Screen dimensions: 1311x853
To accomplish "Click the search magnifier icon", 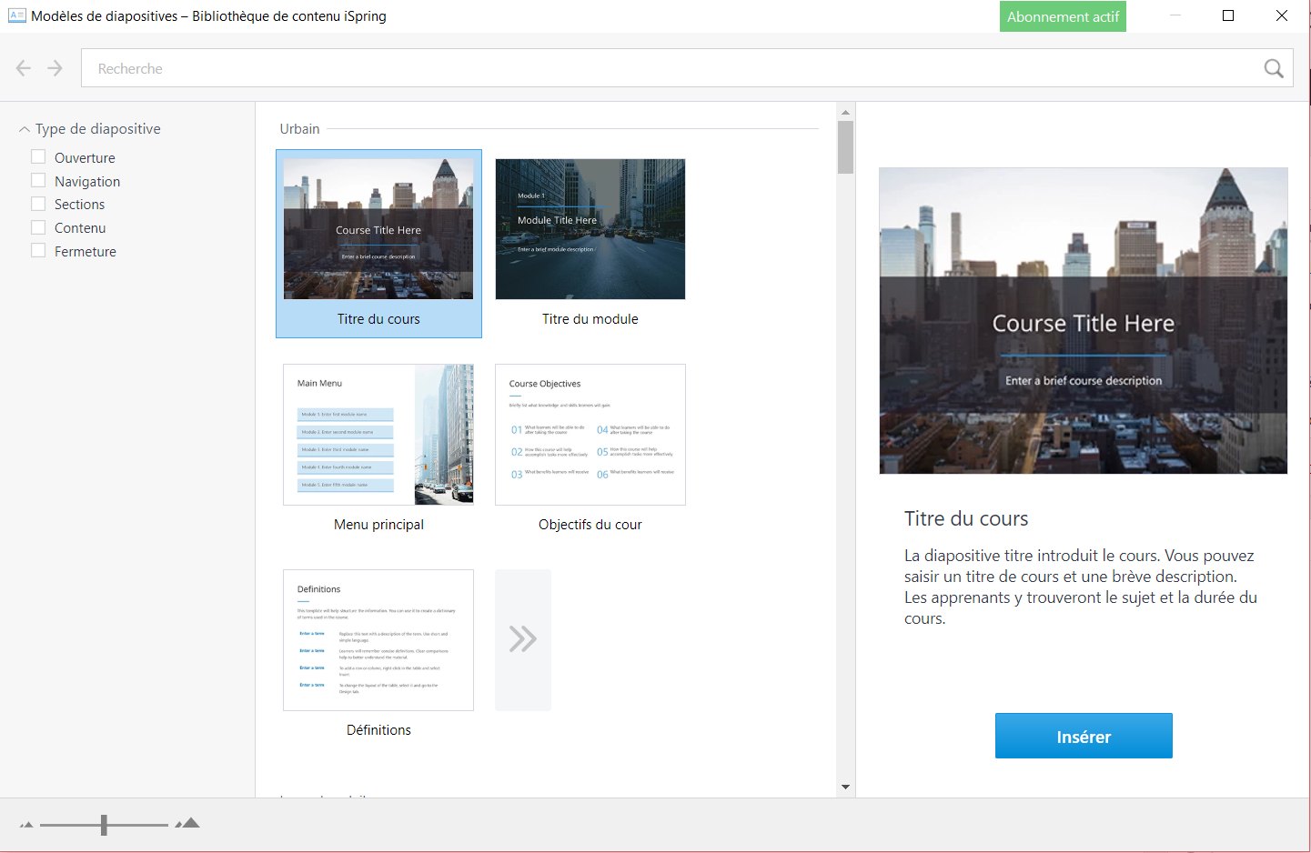I will pos(1273,68).
